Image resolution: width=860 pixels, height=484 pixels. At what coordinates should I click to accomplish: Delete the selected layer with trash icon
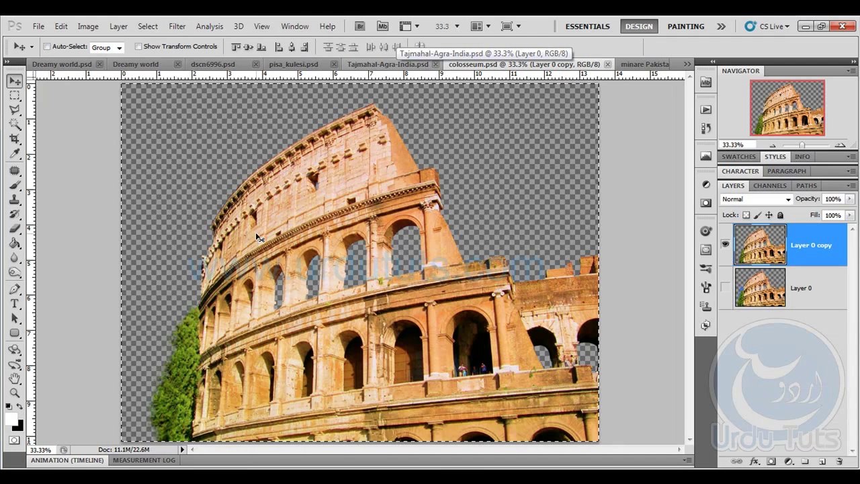(839, 462)
